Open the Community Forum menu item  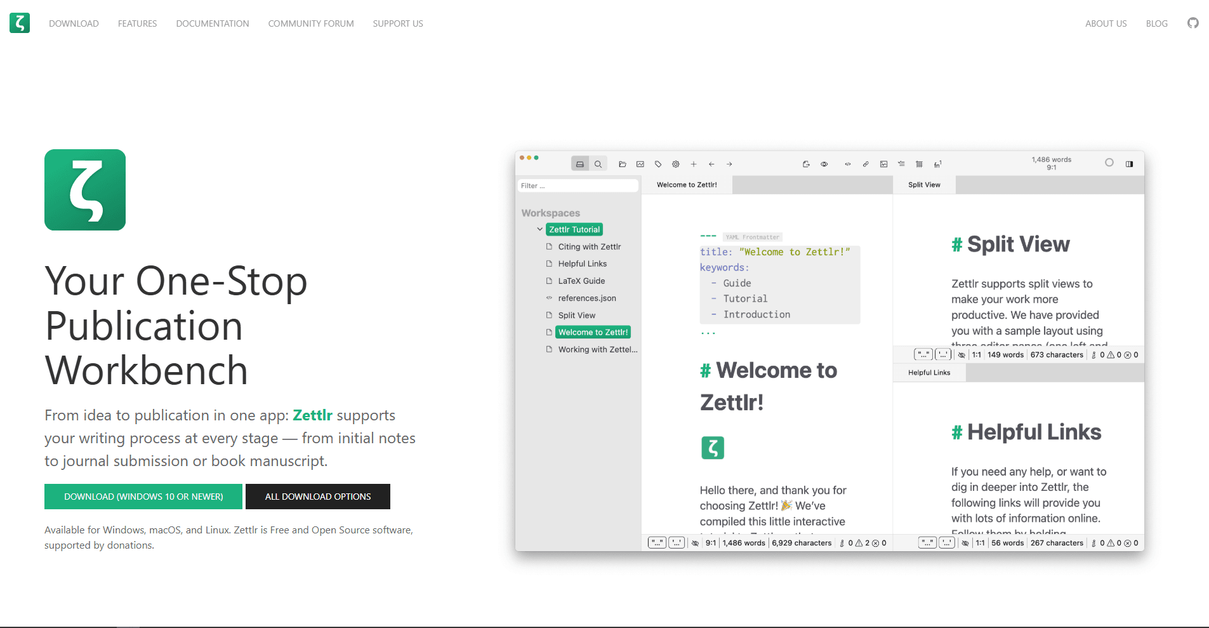point(311,23)
